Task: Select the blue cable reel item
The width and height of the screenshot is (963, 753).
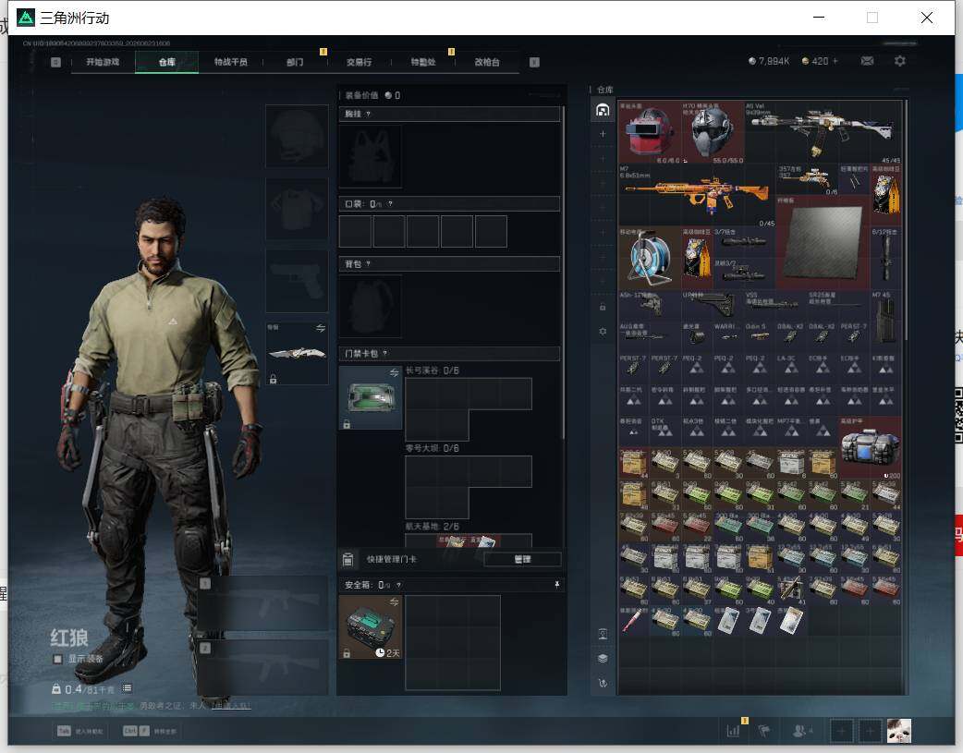Action: pos(650,259)
